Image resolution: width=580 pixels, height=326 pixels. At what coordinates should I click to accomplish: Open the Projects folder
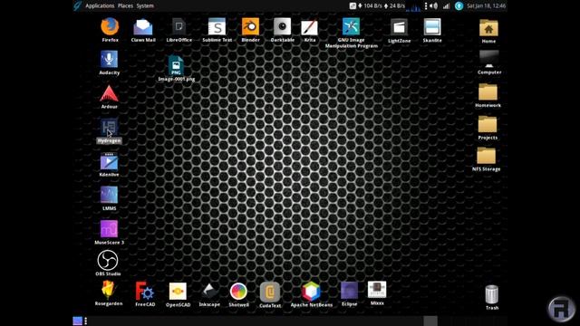(488, 124)
